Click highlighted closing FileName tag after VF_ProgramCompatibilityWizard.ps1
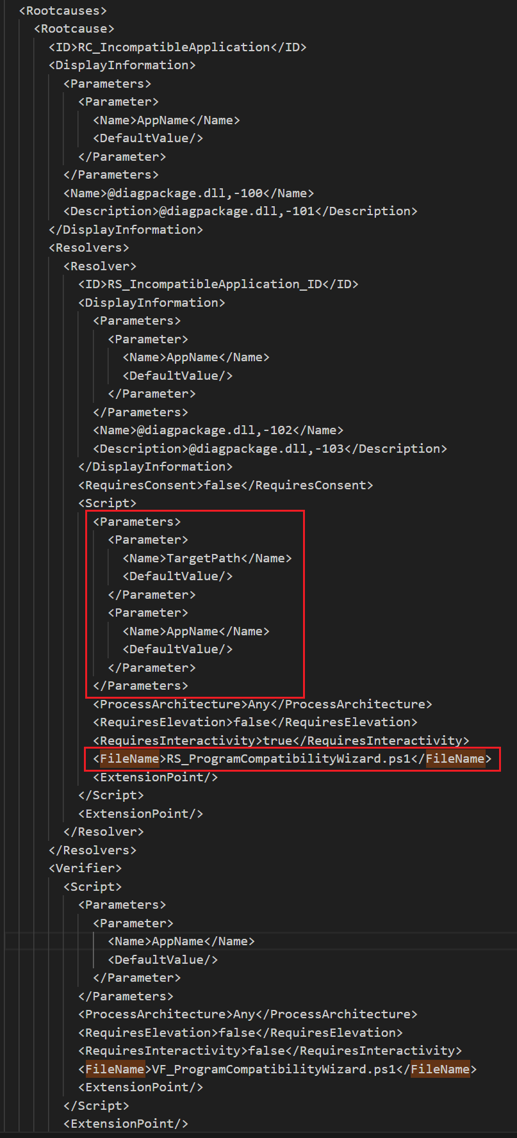 (440, 1069)
